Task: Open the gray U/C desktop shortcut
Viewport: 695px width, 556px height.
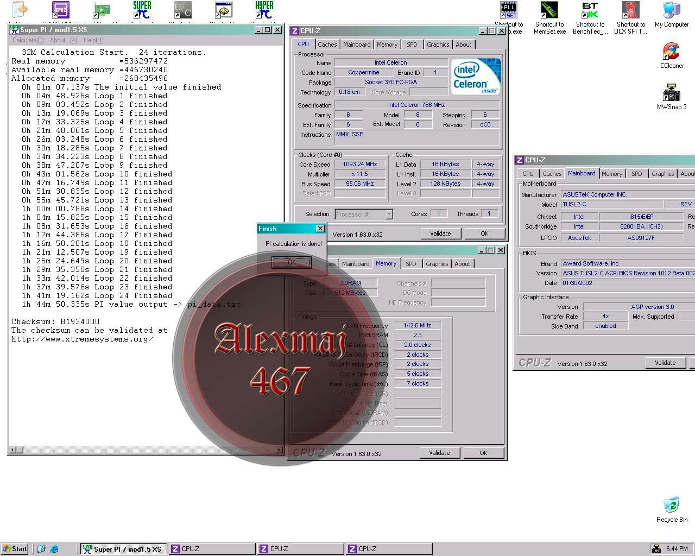Action: [x=182, y=10]
